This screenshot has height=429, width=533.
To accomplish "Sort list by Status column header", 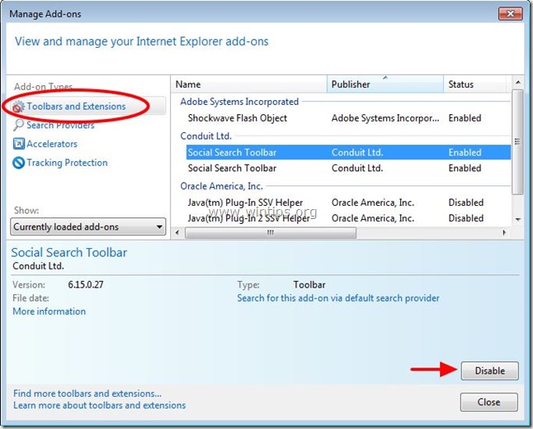I will click(x=475, y=84).
